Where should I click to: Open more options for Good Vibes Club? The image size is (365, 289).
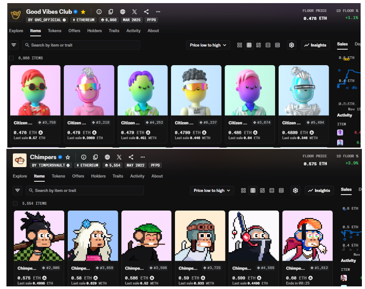(x=158, y=12)
